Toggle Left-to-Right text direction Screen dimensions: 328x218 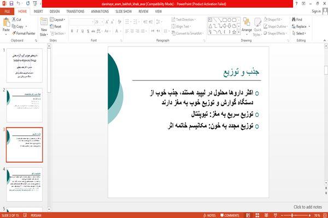[153, 31]
